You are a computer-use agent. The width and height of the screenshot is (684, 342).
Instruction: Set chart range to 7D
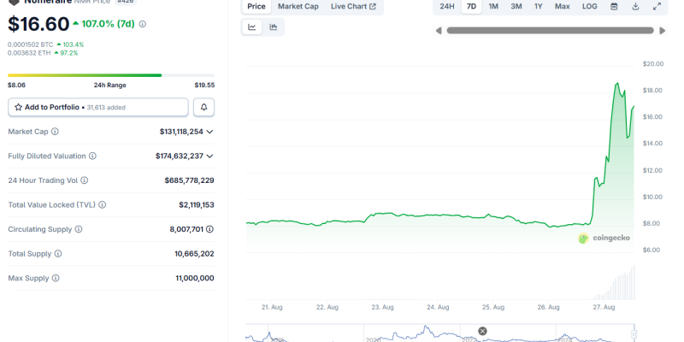pos(472,7)
